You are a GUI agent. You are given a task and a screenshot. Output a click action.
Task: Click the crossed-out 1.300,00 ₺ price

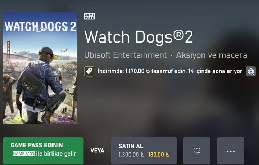click(131, 155)
